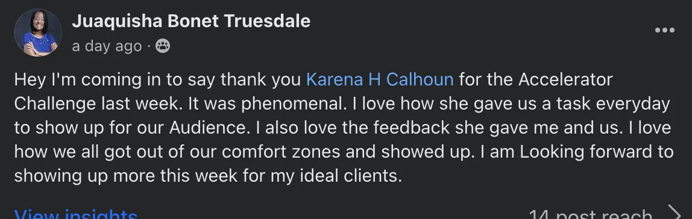Open Juaquisha's profile picture
This screenshot has width=692, height=219.
point(37,32)
